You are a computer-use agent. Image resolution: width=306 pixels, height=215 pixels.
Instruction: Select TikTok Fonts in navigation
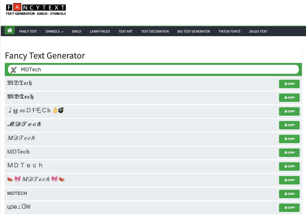click(229, 32)
